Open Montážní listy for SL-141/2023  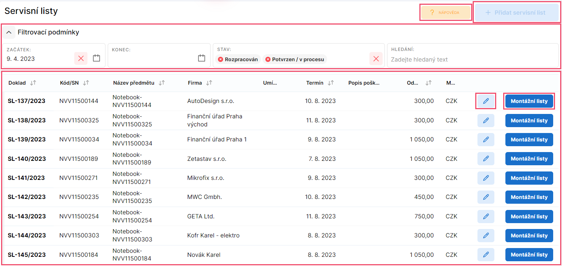[x=529, y=178]
